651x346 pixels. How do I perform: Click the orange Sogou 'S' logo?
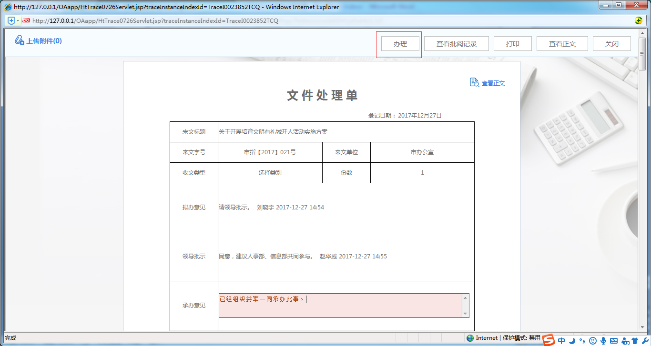[548, 339]
